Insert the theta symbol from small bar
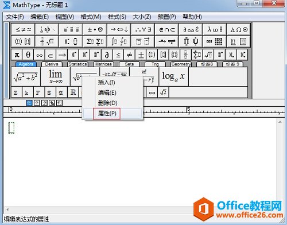The image size is (287, 225). tap(28, 55)
